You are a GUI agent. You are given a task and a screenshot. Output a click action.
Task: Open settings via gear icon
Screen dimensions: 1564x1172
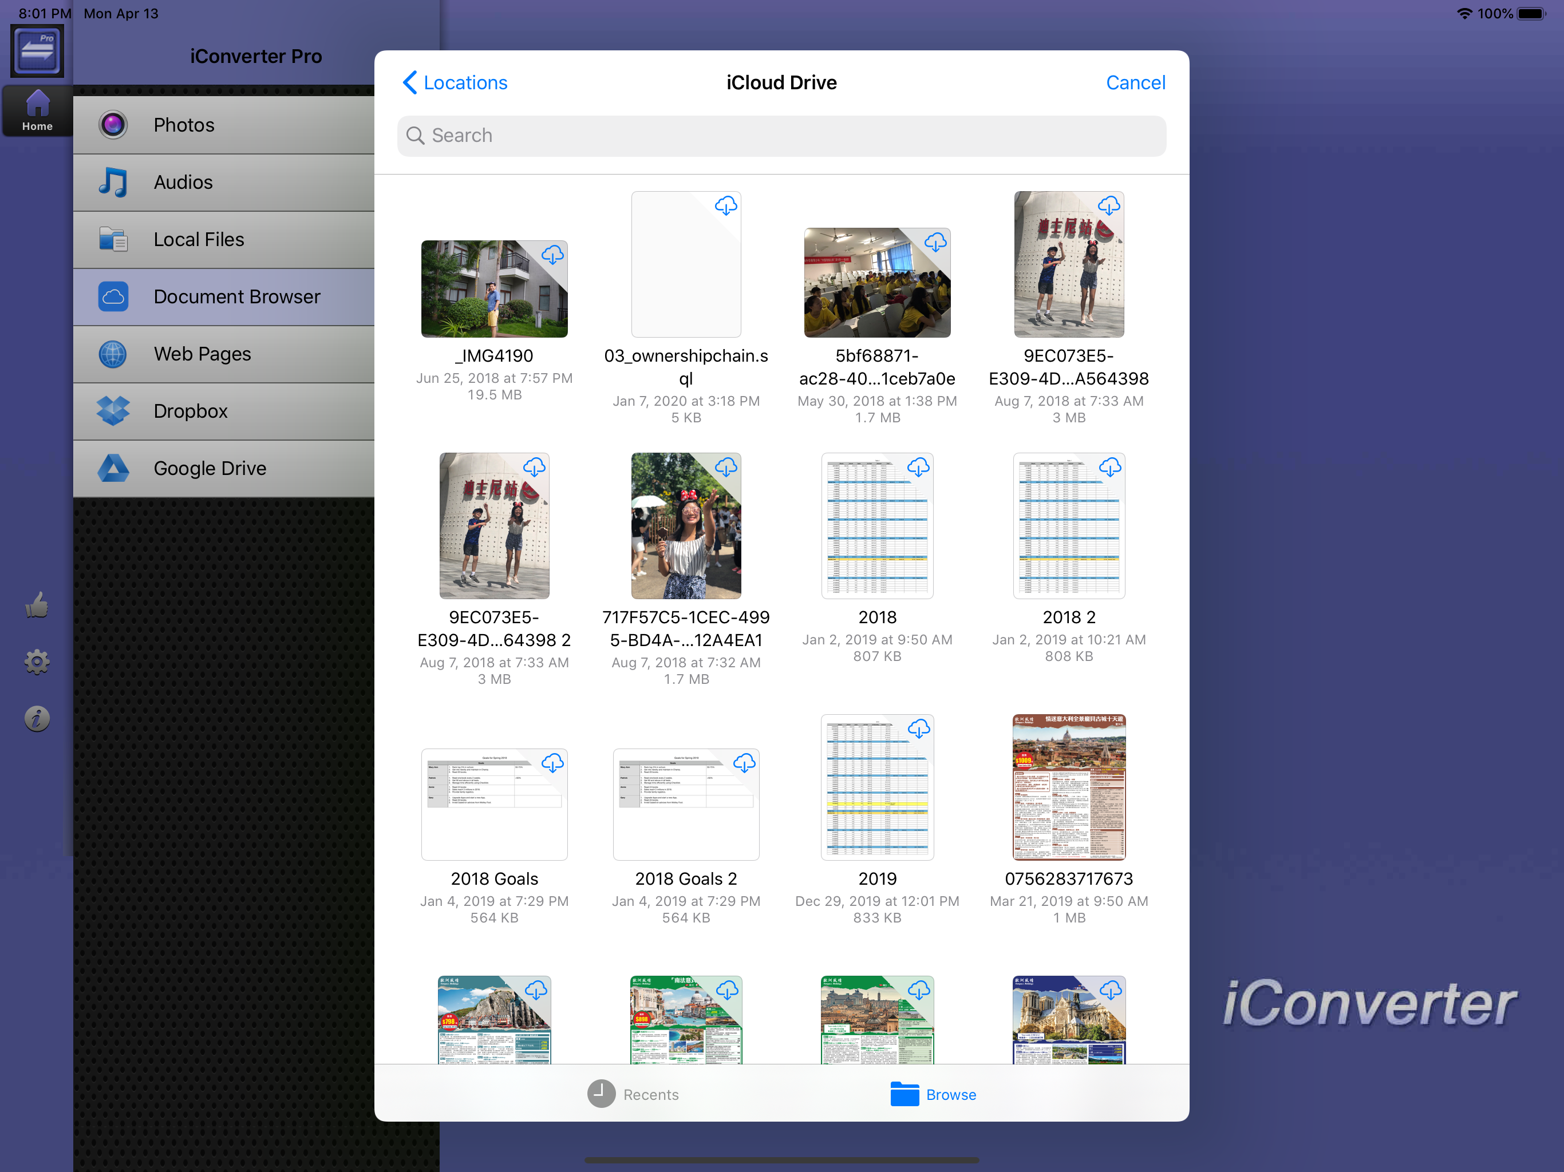(37, 662)
